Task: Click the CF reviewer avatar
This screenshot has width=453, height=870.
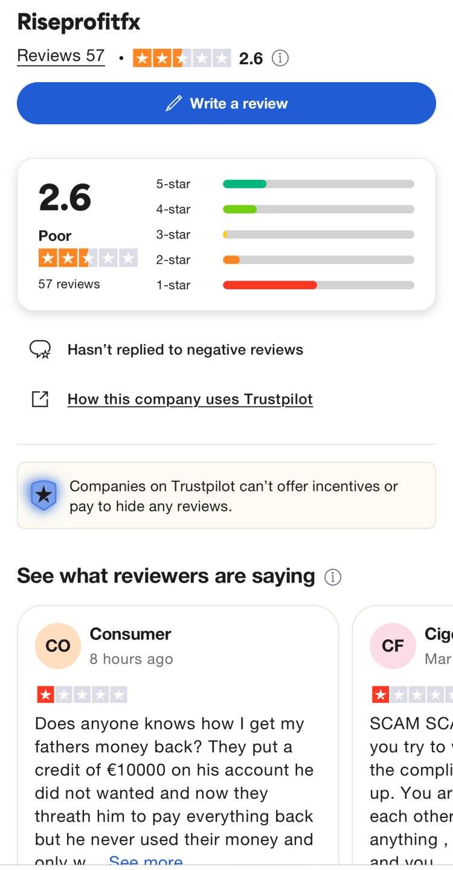Action: pos(393,645)
